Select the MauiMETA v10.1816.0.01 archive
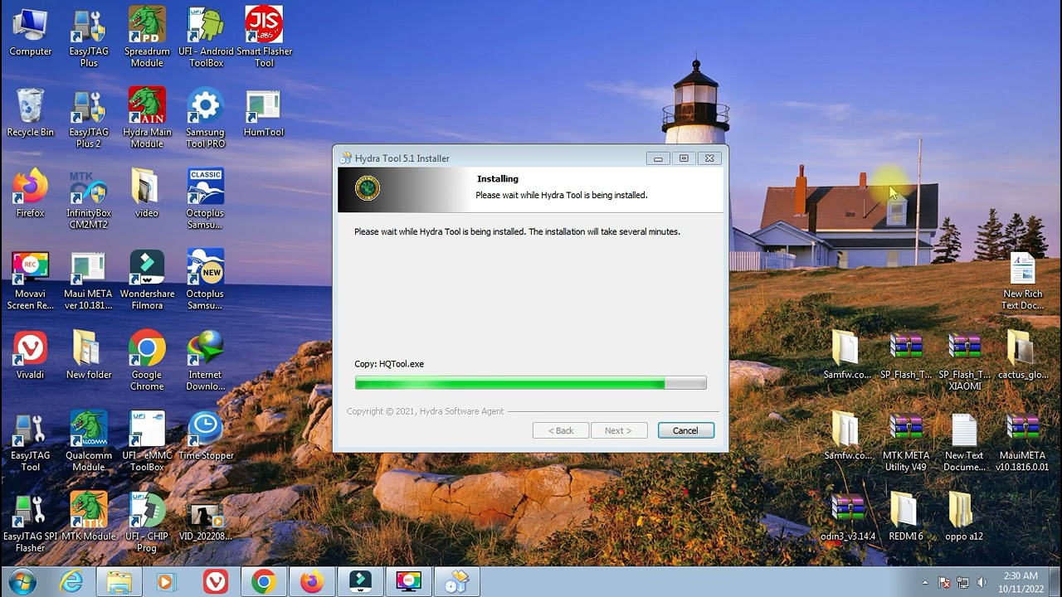 pyautogui.click(x=1022, y=442)
